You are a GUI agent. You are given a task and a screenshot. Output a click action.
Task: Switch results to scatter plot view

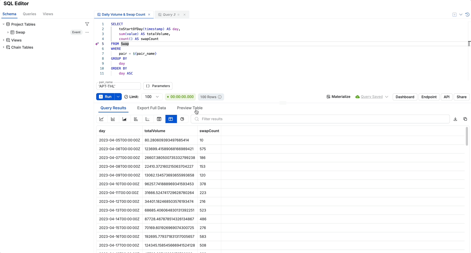click(x=148, y=119)
